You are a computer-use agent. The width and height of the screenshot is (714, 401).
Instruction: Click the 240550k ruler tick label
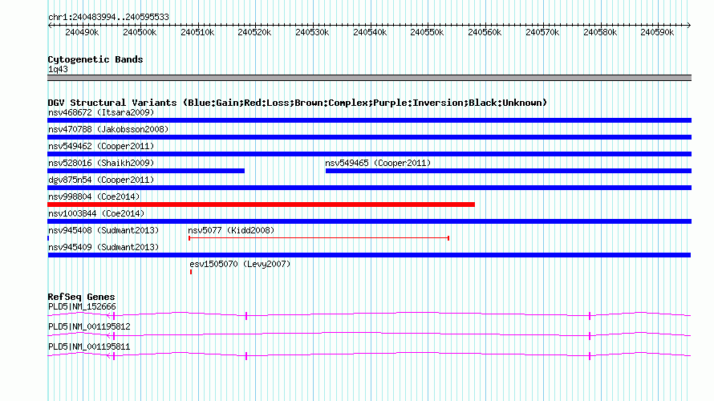(x=427, y=32)
